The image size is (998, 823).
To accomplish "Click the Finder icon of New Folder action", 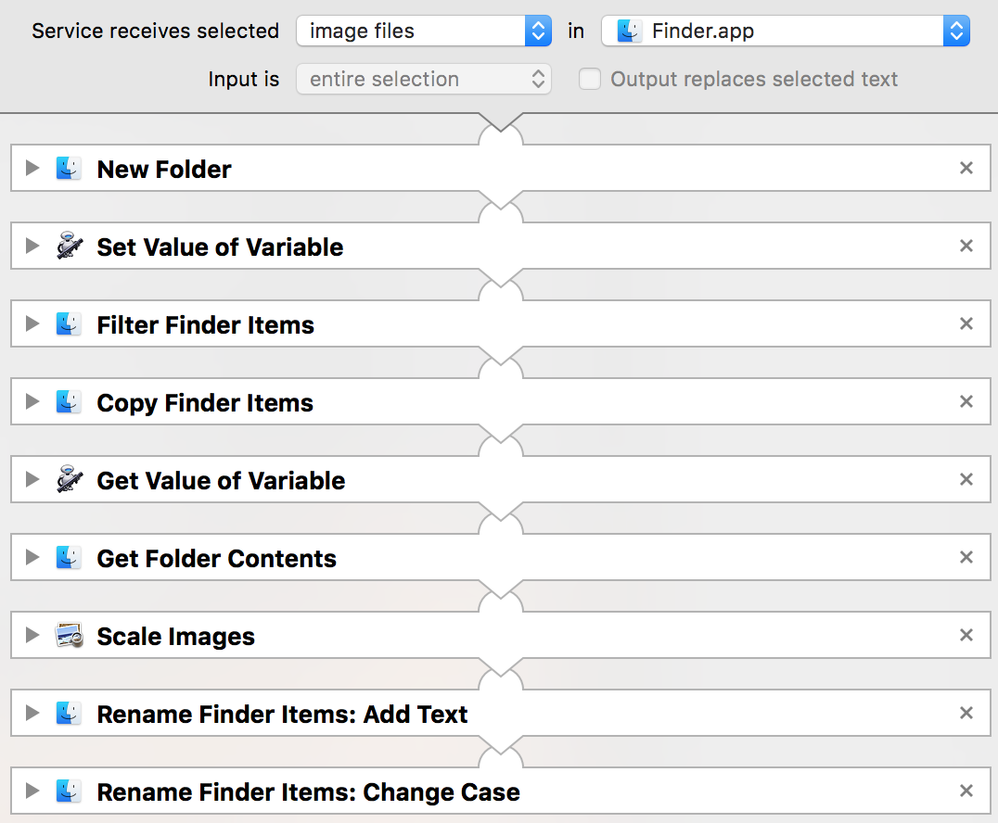I will [69, 169].
